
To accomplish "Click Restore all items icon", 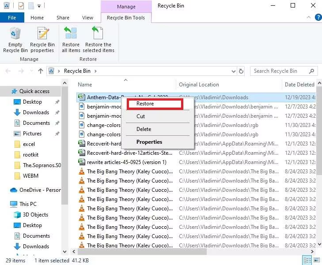I will [71, 40].
